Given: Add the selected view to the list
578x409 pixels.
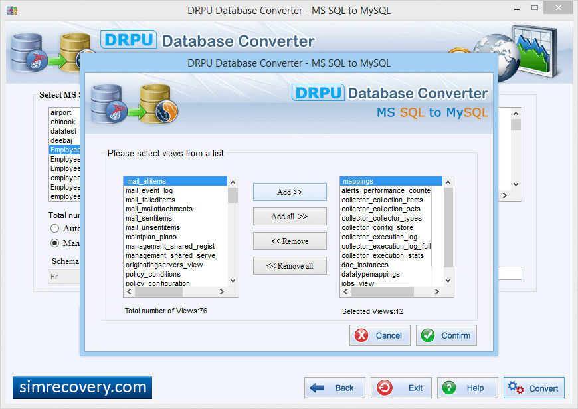Looking at the screenshot, I should 290,192.
